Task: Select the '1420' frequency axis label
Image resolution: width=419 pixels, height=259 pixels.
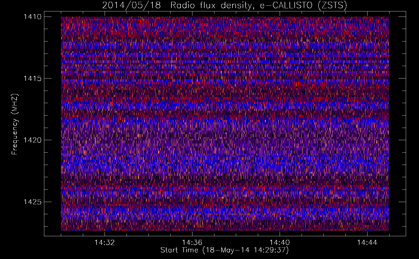Action: (x=32, y=140)
